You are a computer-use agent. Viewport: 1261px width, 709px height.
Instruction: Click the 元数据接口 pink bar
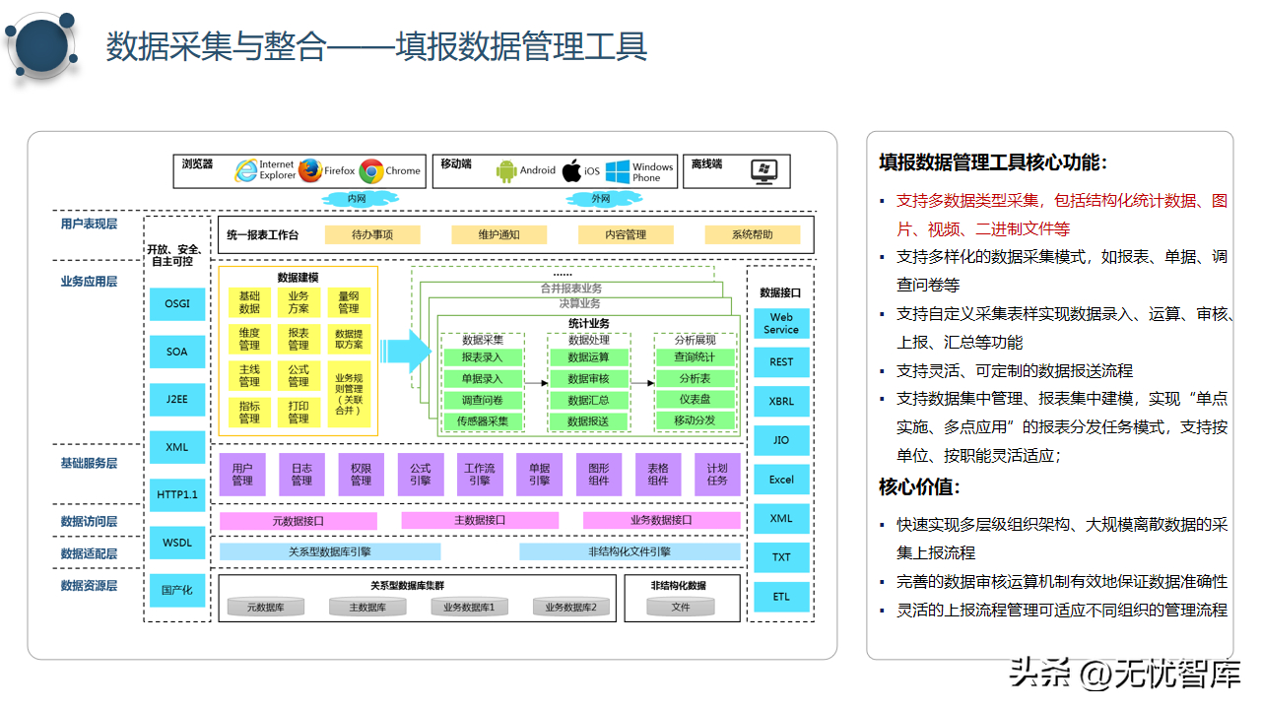coord(298,520)
